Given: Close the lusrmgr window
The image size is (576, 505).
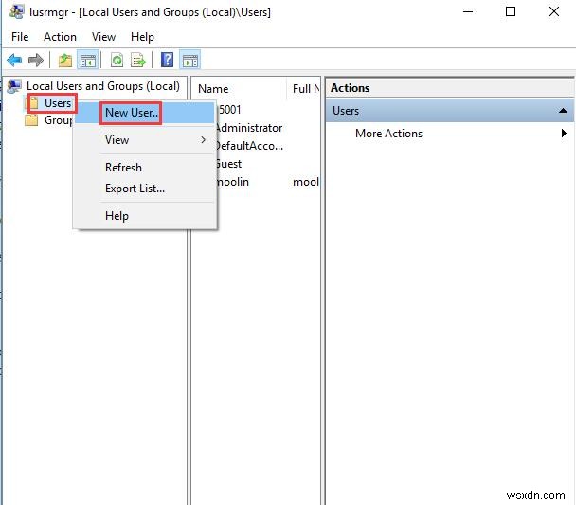Looking at the screenshot, I should pyautogui.click(x=554, y=11).
